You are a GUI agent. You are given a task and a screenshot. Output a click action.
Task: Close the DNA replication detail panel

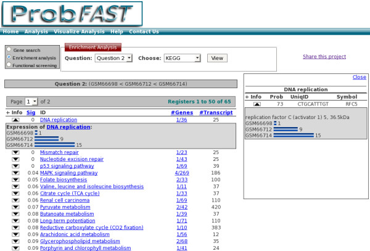[x=359, y=77]
